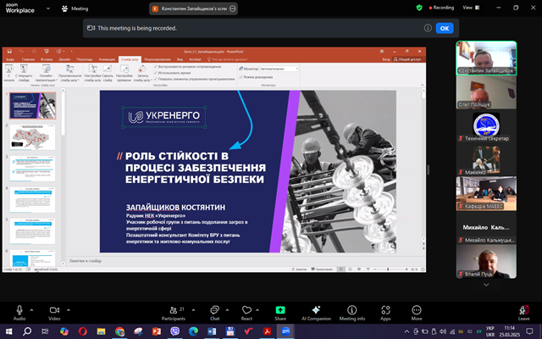
Task: Toggle Воспроизвести речевое сопровождение checkbox
Action: coord(156,66)
